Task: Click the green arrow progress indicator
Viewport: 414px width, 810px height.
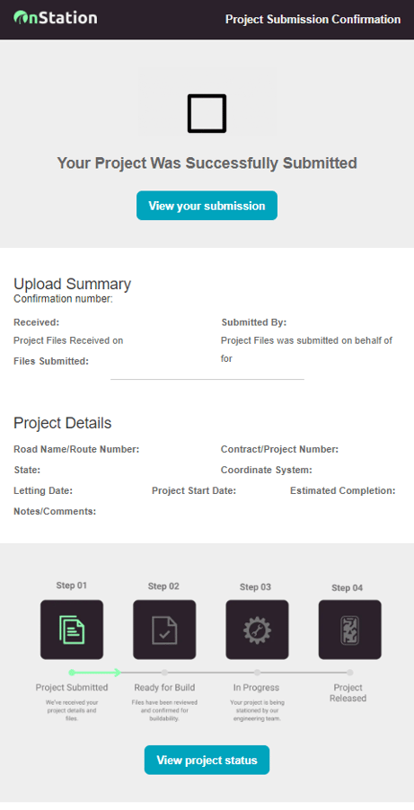Action: pyautogui.click(x=95, y=672)
